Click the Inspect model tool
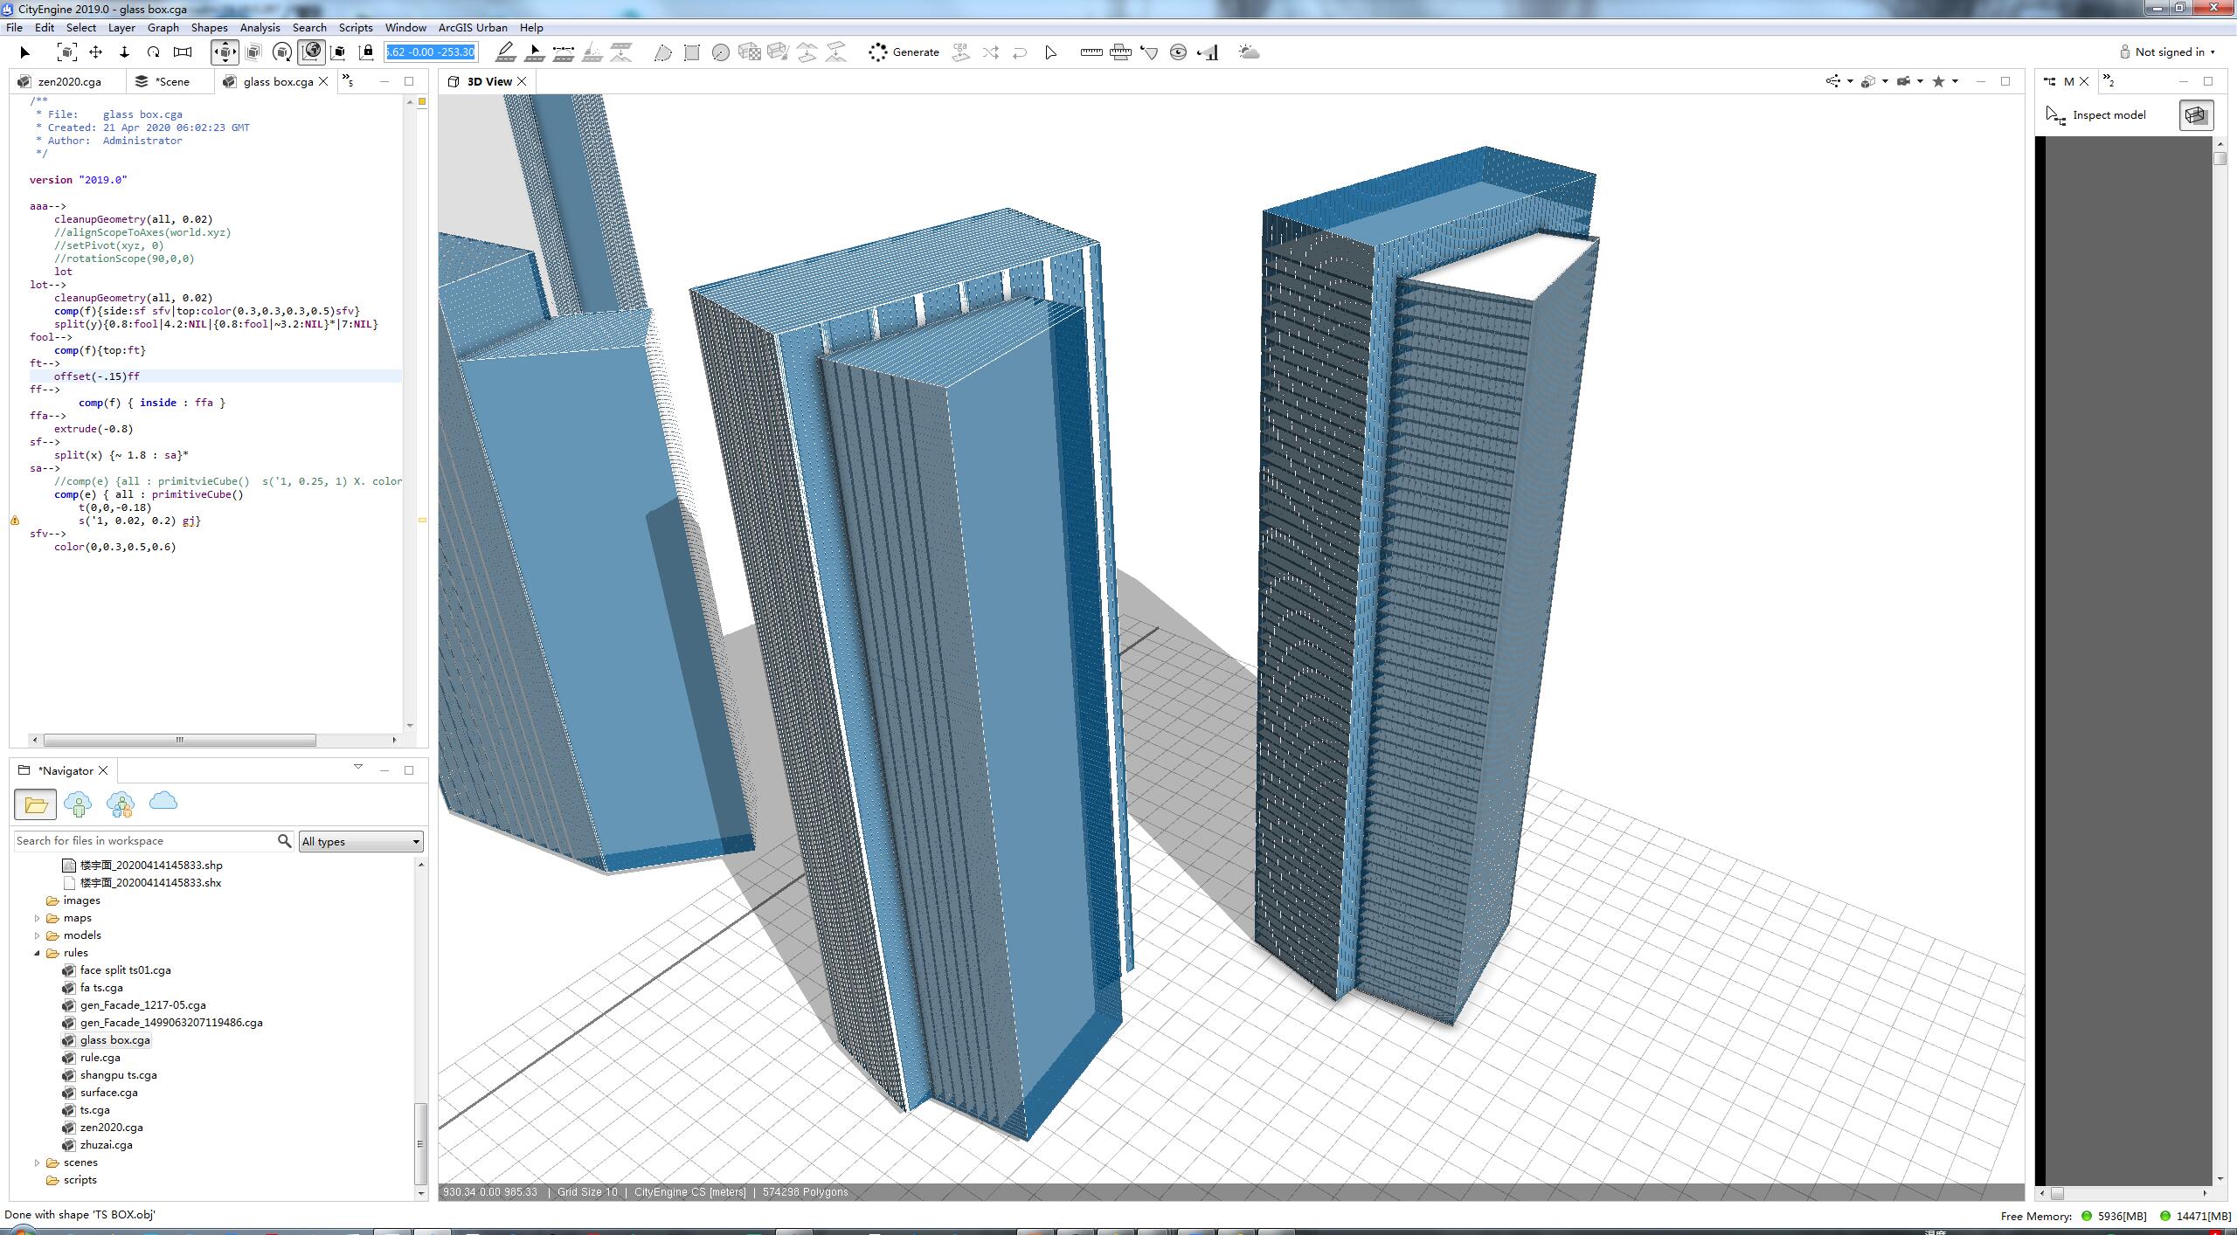 click(2095, 115)
